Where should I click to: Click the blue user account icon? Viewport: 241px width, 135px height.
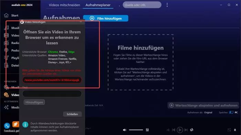pos(7,126)
